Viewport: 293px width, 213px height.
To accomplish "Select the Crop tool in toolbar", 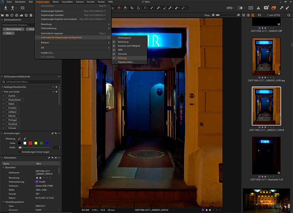I will pyautogui.click(x=132, y=8).
